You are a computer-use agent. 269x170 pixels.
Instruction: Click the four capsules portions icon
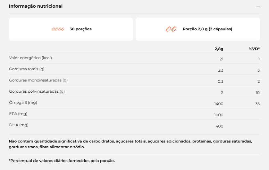pyautogui.click(x=58, y=29)
